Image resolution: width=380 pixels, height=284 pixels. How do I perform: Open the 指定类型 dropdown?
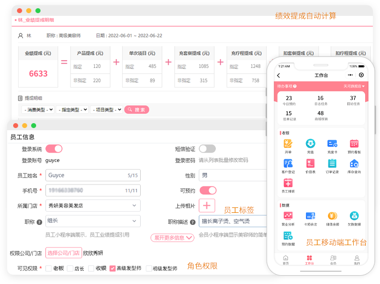click(x=72, y=109)
